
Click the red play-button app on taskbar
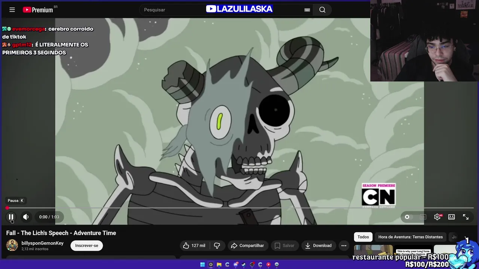[x=268, y=265]
